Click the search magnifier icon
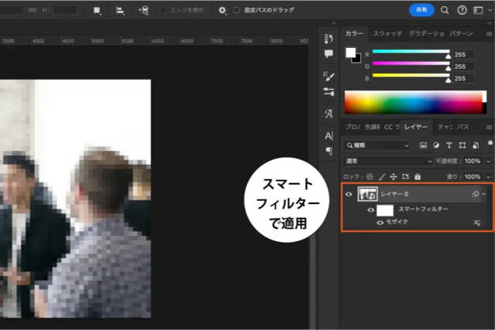Image resolution: width=495 pixels, height=330 pixels. coord(445,10)
